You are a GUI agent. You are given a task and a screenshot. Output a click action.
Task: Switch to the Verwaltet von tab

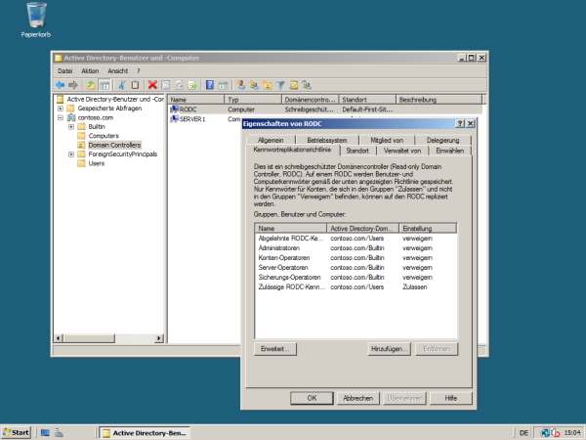pos(402,151)
